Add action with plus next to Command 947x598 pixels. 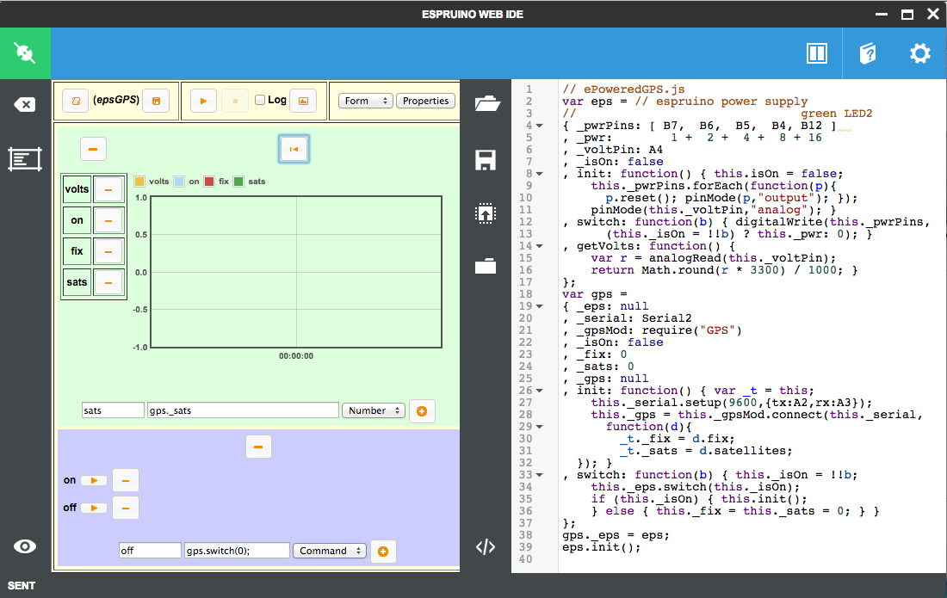click(383, 551)
